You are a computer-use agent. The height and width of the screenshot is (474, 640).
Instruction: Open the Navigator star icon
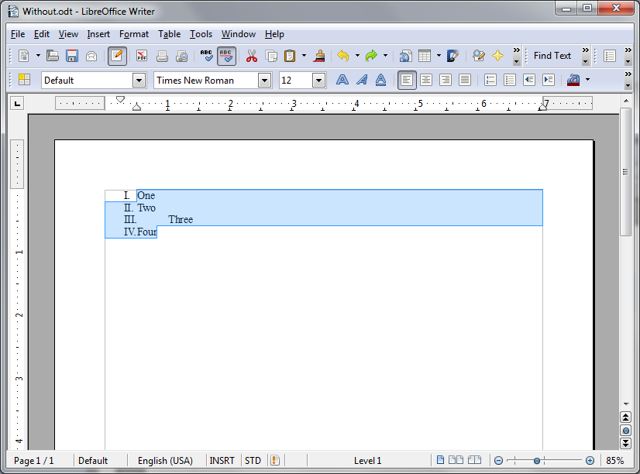pyautogui.click(x=497, y=56)
